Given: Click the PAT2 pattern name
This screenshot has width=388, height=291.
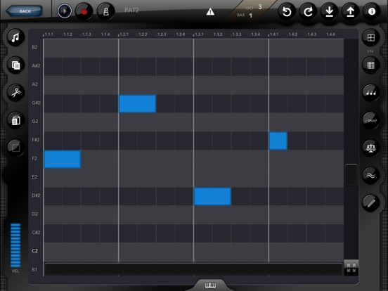Looking at the screenshot, I should (131, 10).
